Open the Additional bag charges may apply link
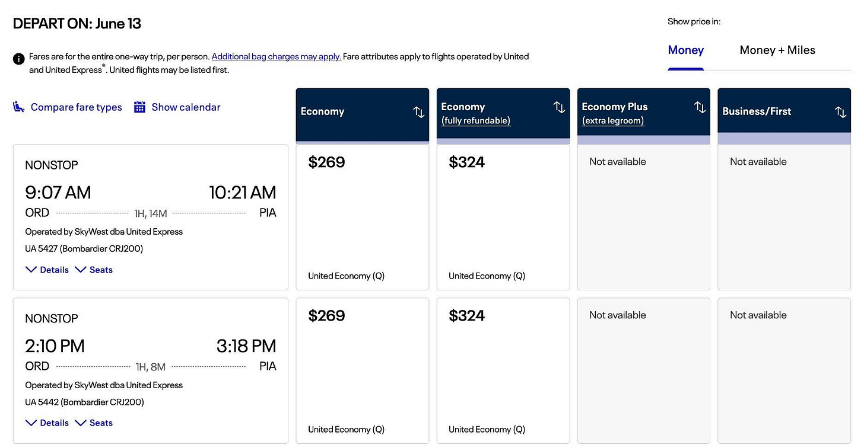864x448 pixels. pyautogui.click(x=277, y=57)
